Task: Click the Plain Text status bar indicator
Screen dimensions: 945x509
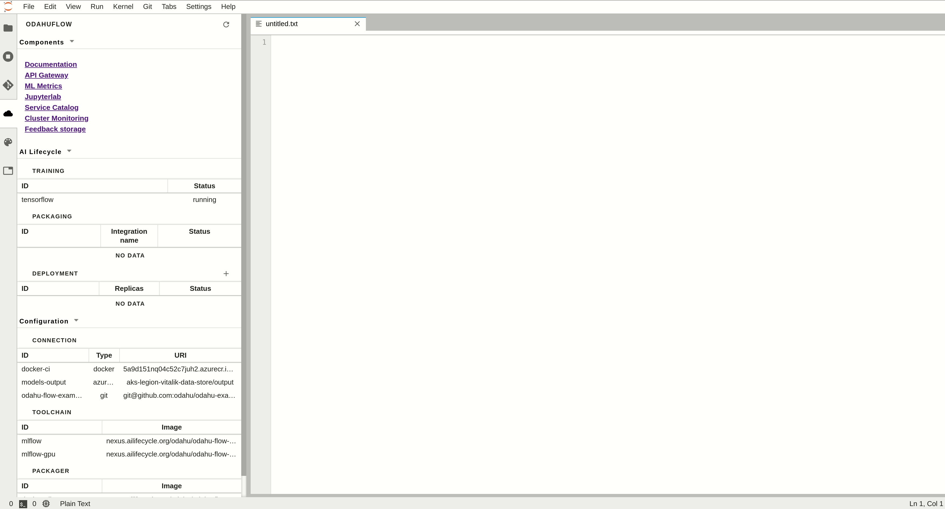Action: pos(75,503)
